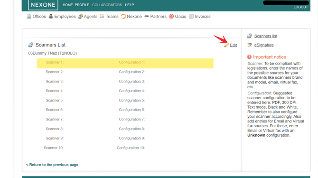Image resolution: width=318 pixels, height=178 pixels.
Task: Select the 'Configuration 9:' label
Action: click(131, 138)
